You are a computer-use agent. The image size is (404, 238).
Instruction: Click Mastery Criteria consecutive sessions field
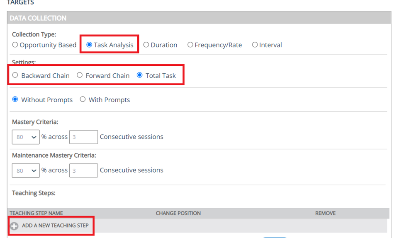pyautogui.click(x=83, y=137)
